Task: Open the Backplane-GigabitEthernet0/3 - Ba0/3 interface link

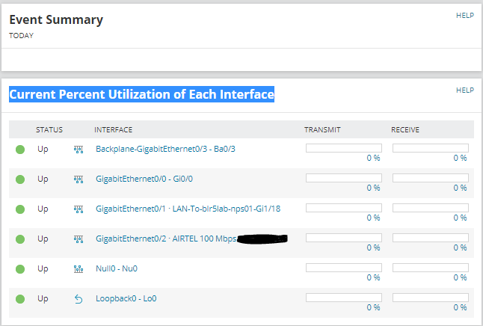Action: click(x=165, y=149)
